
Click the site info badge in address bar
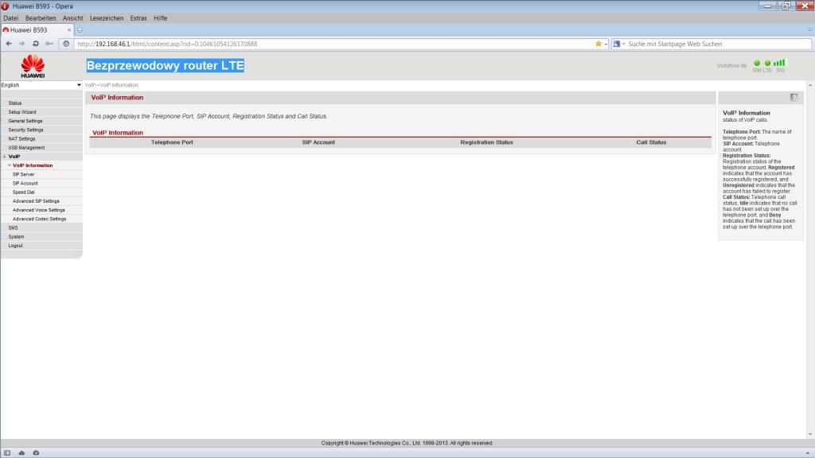66,44
